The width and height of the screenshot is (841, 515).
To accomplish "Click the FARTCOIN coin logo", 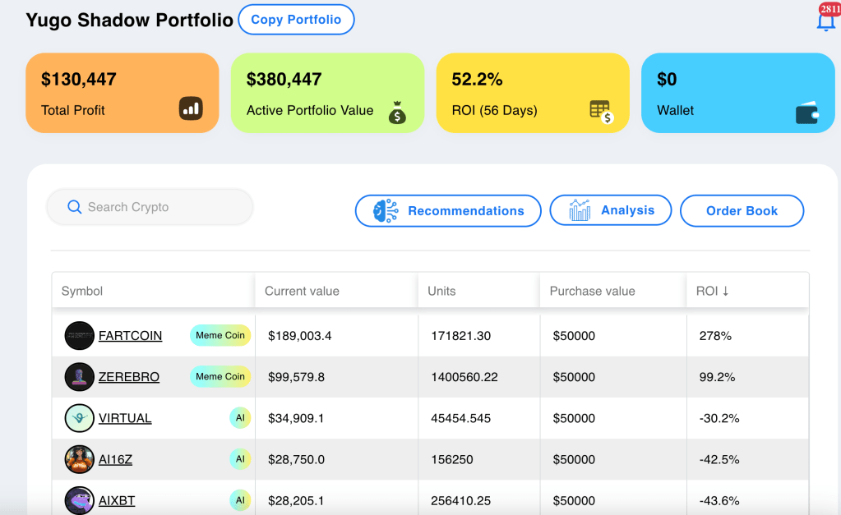I will 80,335.
